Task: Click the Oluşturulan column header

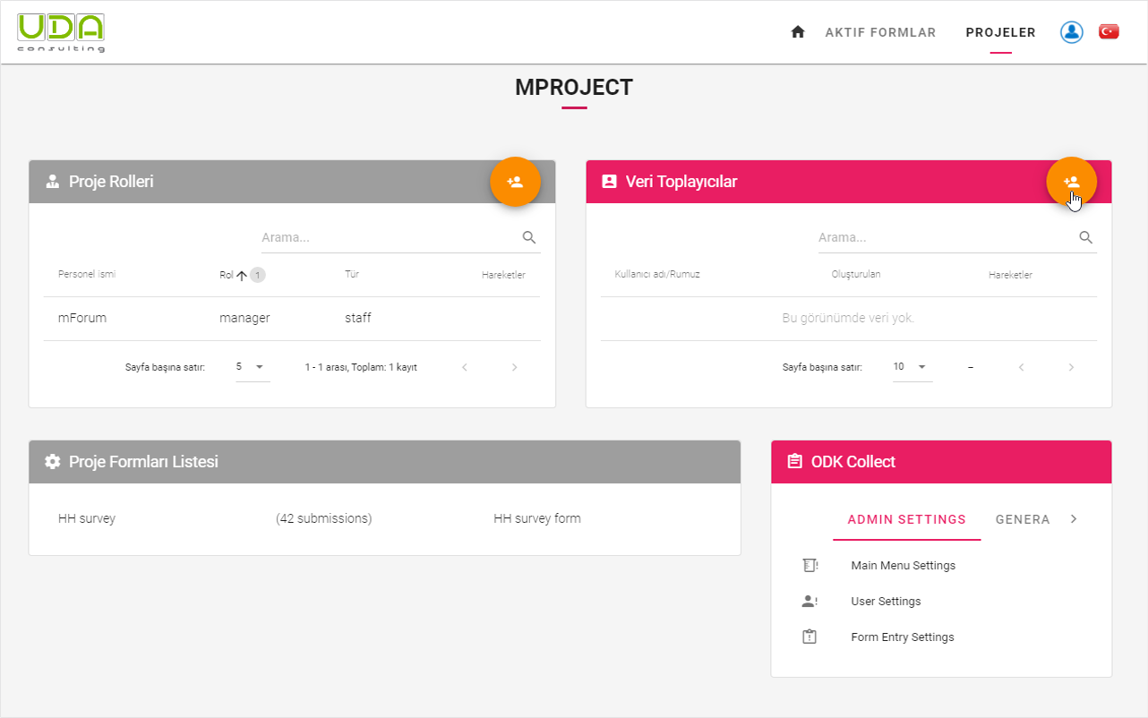Action: [x=856, y=274]
